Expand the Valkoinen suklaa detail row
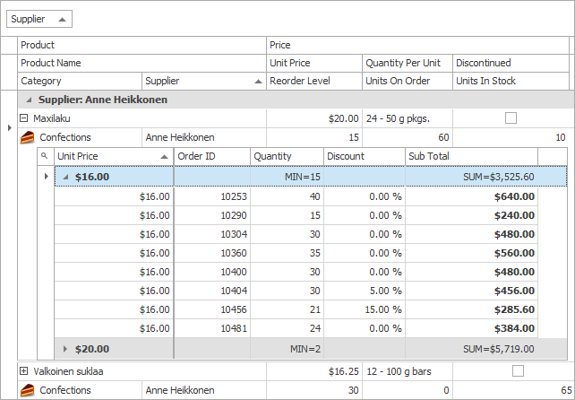This screenshot has width=575, height=400. 24,370
